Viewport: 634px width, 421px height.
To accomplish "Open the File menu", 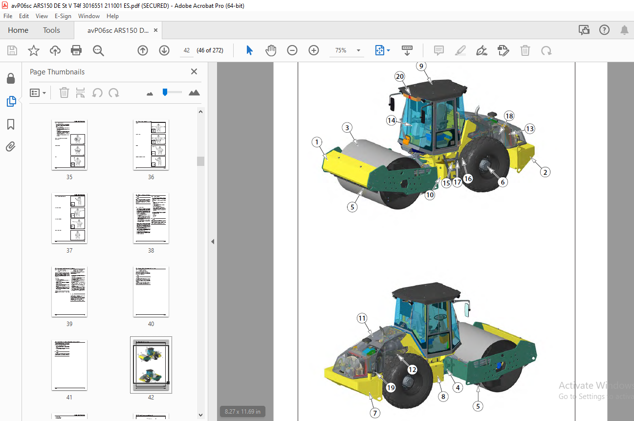I will 8,16.
